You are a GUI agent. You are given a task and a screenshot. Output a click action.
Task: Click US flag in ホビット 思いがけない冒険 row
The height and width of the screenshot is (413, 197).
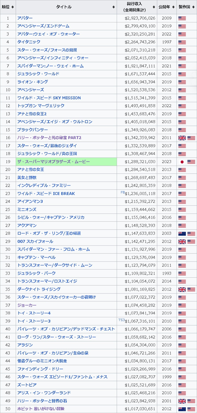click(x=191, y=409)
